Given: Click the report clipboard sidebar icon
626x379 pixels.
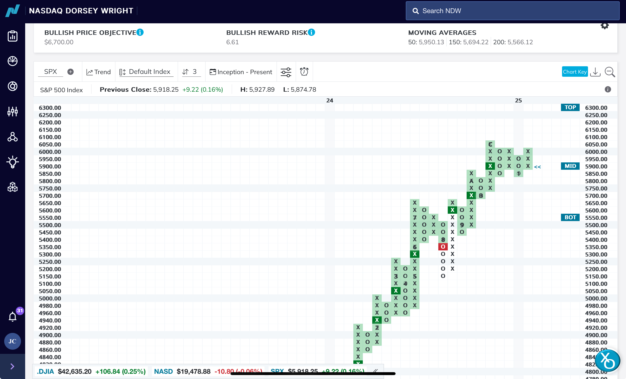Looking at the screenshot, I should (13, 36).
